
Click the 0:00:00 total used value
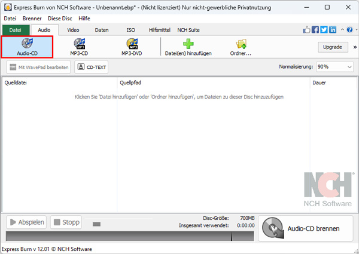(246, 225)
